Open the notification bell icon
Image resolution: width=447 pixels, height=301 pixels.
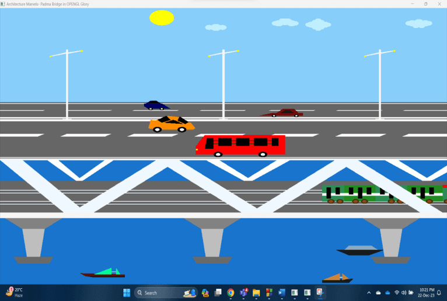coord(439,293)
